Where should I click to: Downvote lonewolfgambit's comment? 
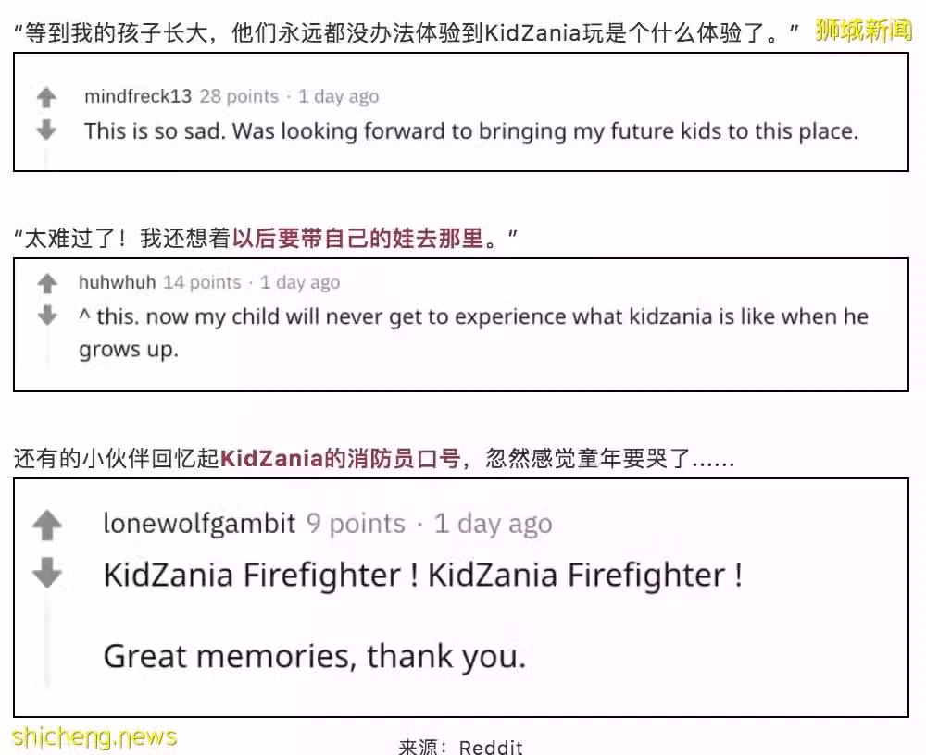46,573
